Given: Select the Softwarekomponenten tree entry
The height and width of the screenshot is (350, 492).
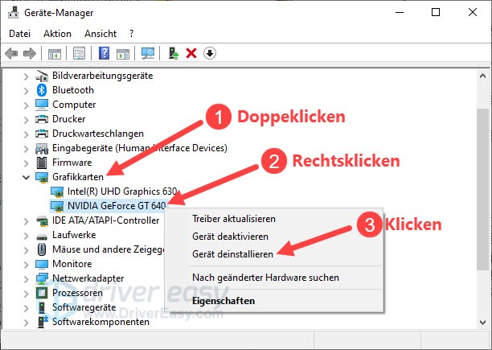Looking at the screenshot, I should click(x=100, y=322).
